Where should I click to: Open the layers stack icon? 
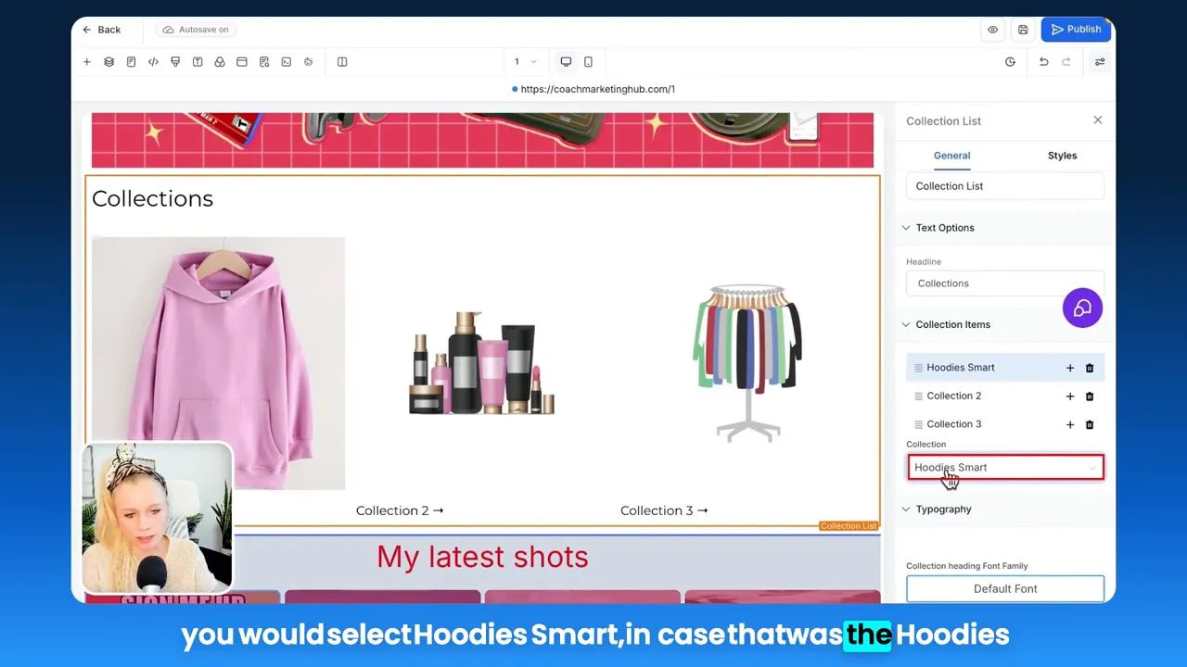(x=108, y=62)
